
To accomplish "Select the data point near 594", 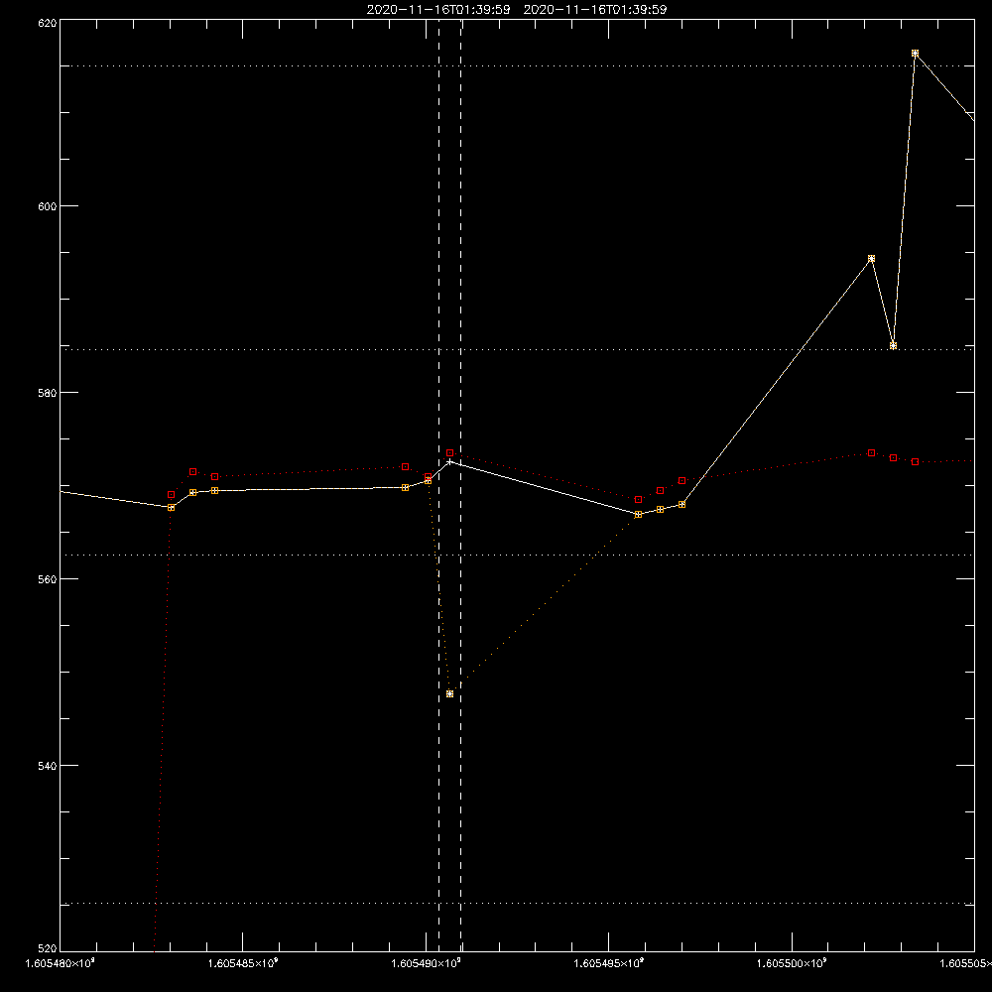I will click(871, 259).
